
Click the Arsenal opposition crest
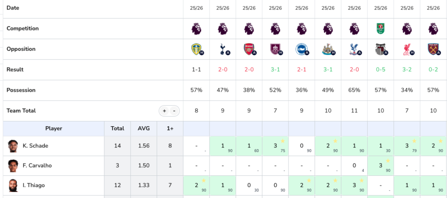click(248, 49)
